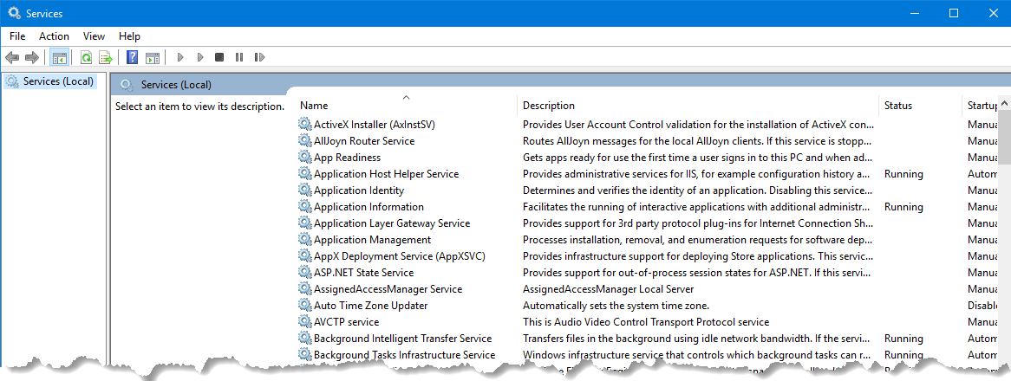
Task: Select Services (Local) in the tree pane
Action: pos(58,81)
